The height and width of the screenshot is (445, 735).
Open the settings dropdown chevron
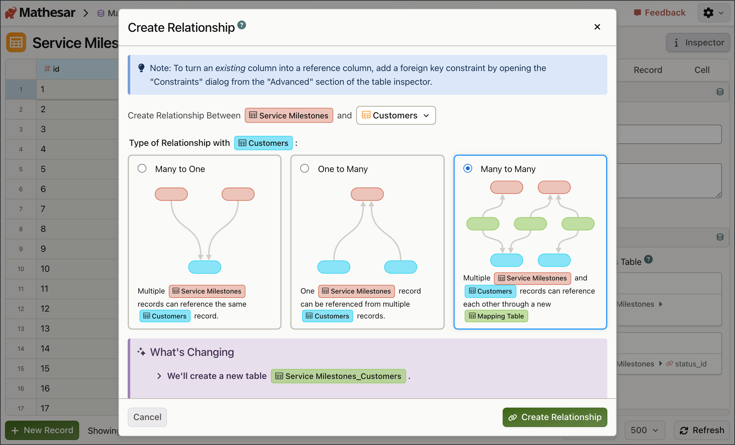pos(721,13)
